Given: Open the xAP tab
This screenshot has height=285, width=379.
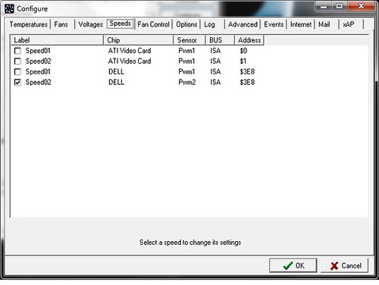Looking at the screenshot, I should point(349,24).
